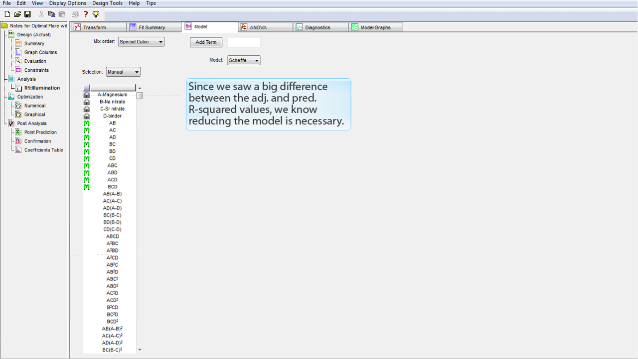Click the lock icon for D-binder
This screenshot has height=359, width=638.
pyautogui.click(x=86, y=116)
